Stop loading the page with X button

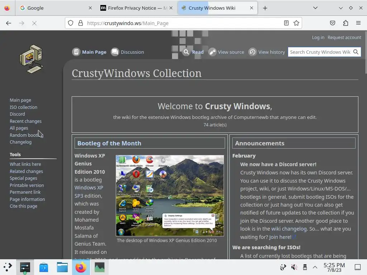point(34,23)
